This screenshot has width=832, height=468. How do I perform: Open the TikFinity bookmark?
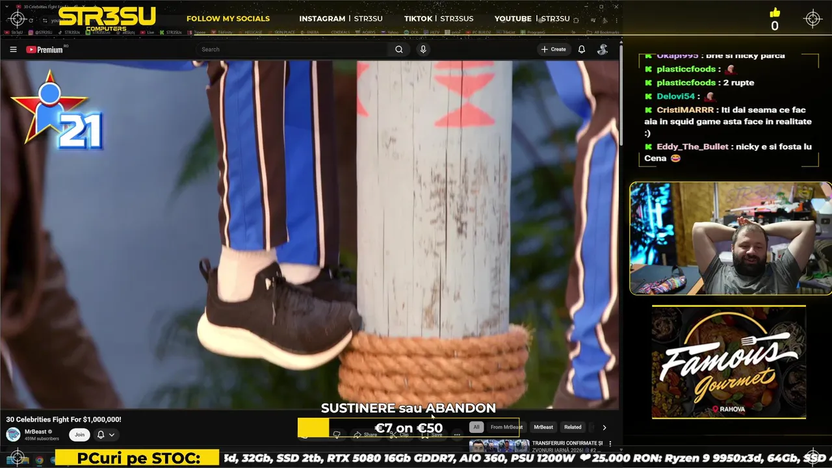[223, 32]
